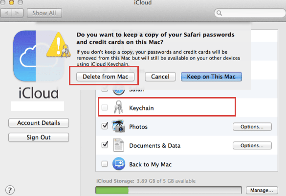Viewport: 286px width, 196px height.
Task: Open help with the question mark button
Action: (10, 190)
